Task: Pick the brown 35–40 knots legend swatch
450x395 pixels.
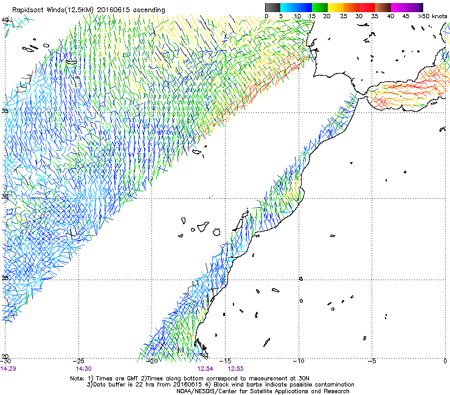Action: pos(383,7)
